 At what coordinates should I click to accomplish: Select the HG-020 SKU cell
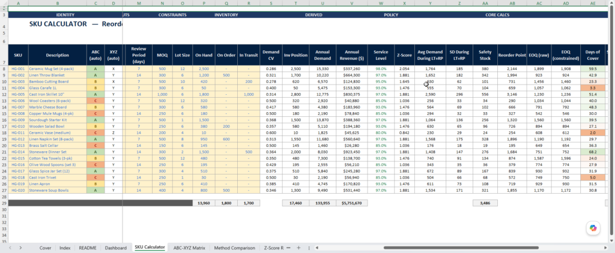pyautogui.click(x=18, y=190)
